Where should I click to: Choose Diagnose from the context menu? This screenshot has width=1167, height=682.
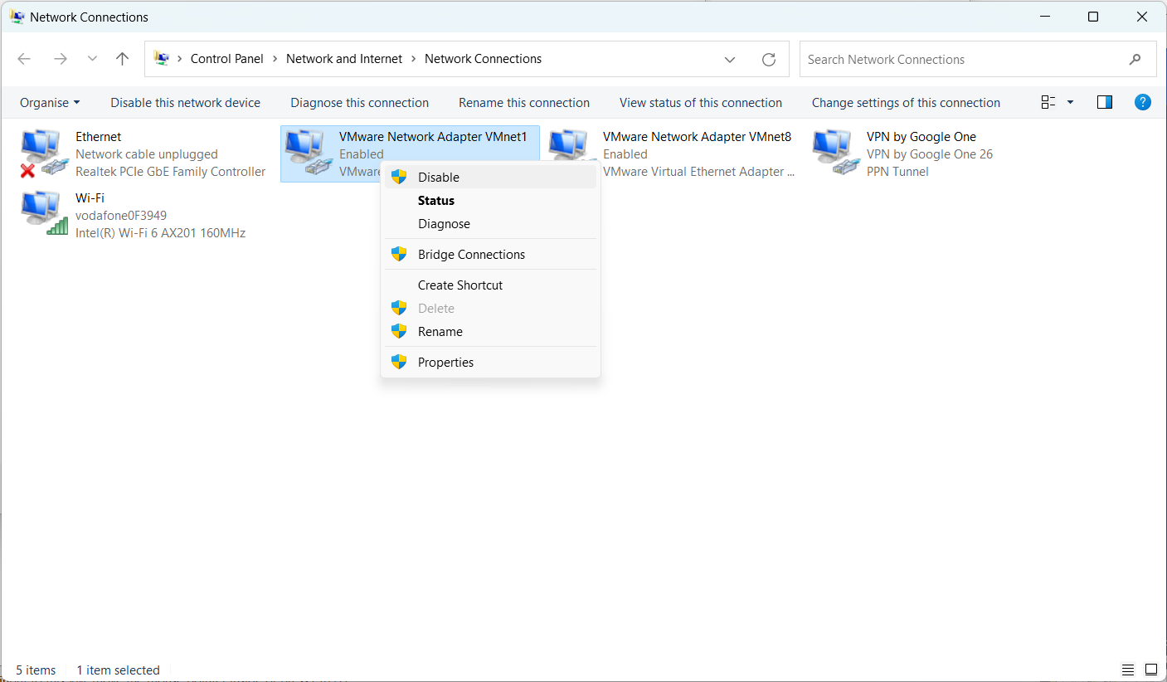[x=490, y=223]
